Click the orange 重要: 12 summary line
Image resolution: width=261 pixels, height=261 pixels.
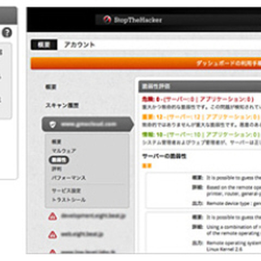(201, 117)
